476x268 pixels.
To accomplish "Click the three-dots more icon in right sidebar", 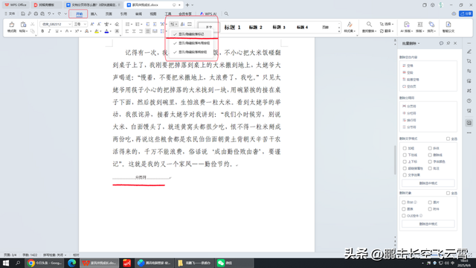I will pyautogui.click(x=469, y=133).
